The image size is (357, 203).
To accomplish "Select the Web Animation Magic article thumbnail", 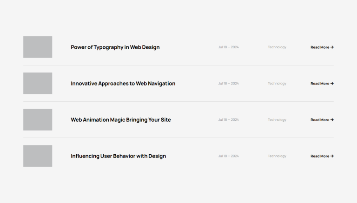I will click(x=38, y=119).
